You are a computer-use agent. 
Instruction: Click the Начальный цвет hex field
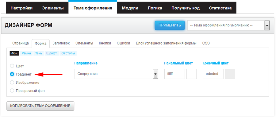click(x=174, y=74)
